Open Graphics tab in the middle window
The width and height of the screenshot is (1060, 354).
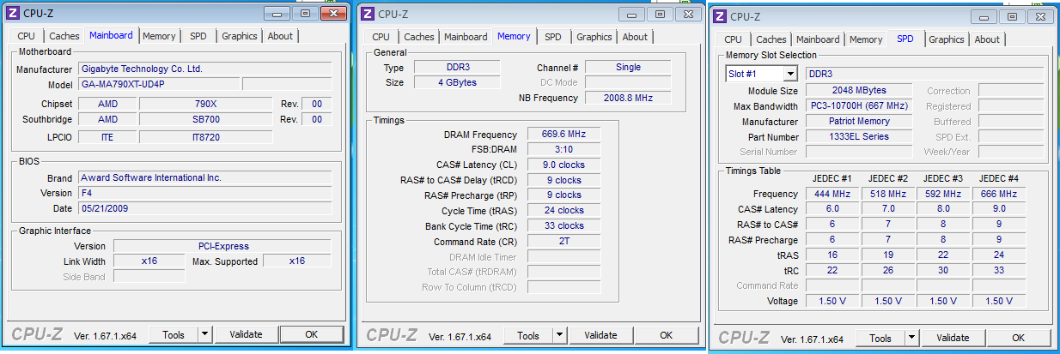[x=594, y=37]
